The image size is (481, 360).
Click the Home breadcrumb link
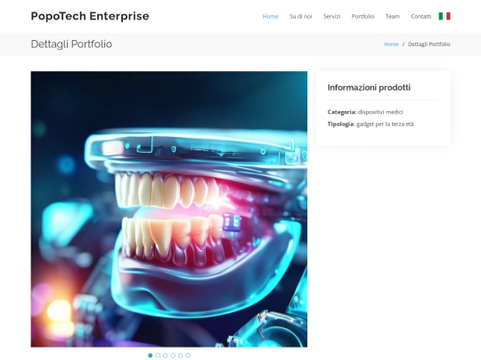[391, 44]
